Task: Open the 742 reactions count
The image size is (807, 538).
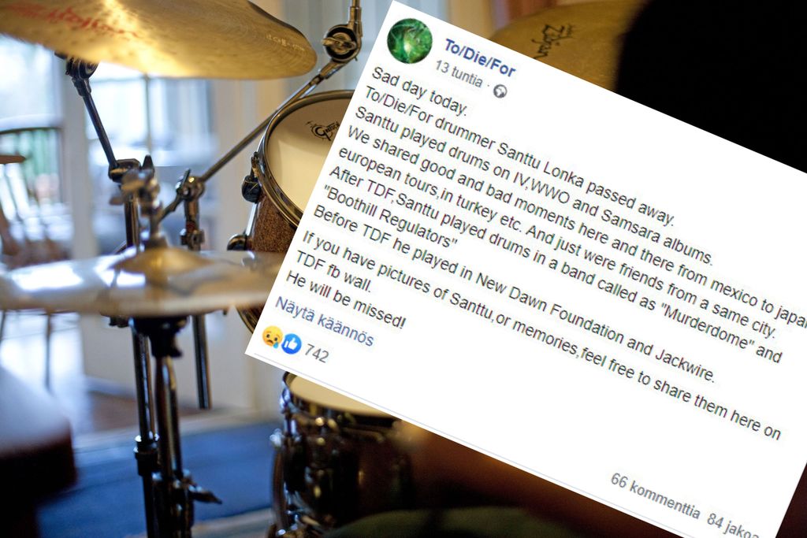Action: point(315,353)
